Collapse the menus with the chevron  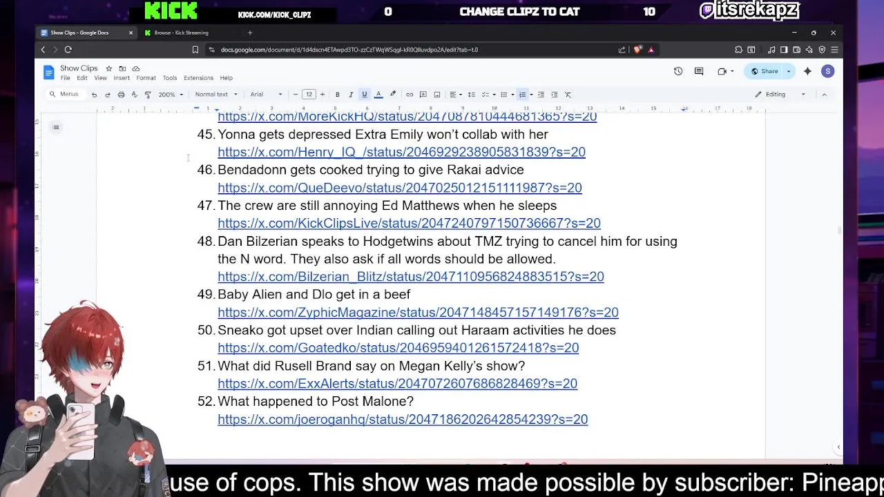tap(824, 95)
